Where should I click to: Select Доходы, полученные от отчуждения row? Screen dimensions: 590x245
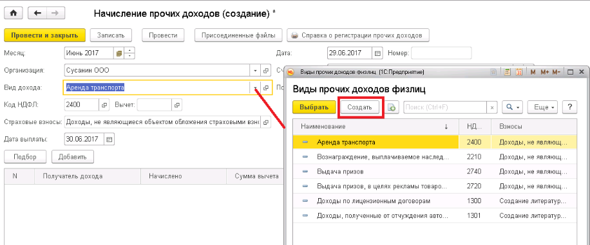(x=435, y=215)
